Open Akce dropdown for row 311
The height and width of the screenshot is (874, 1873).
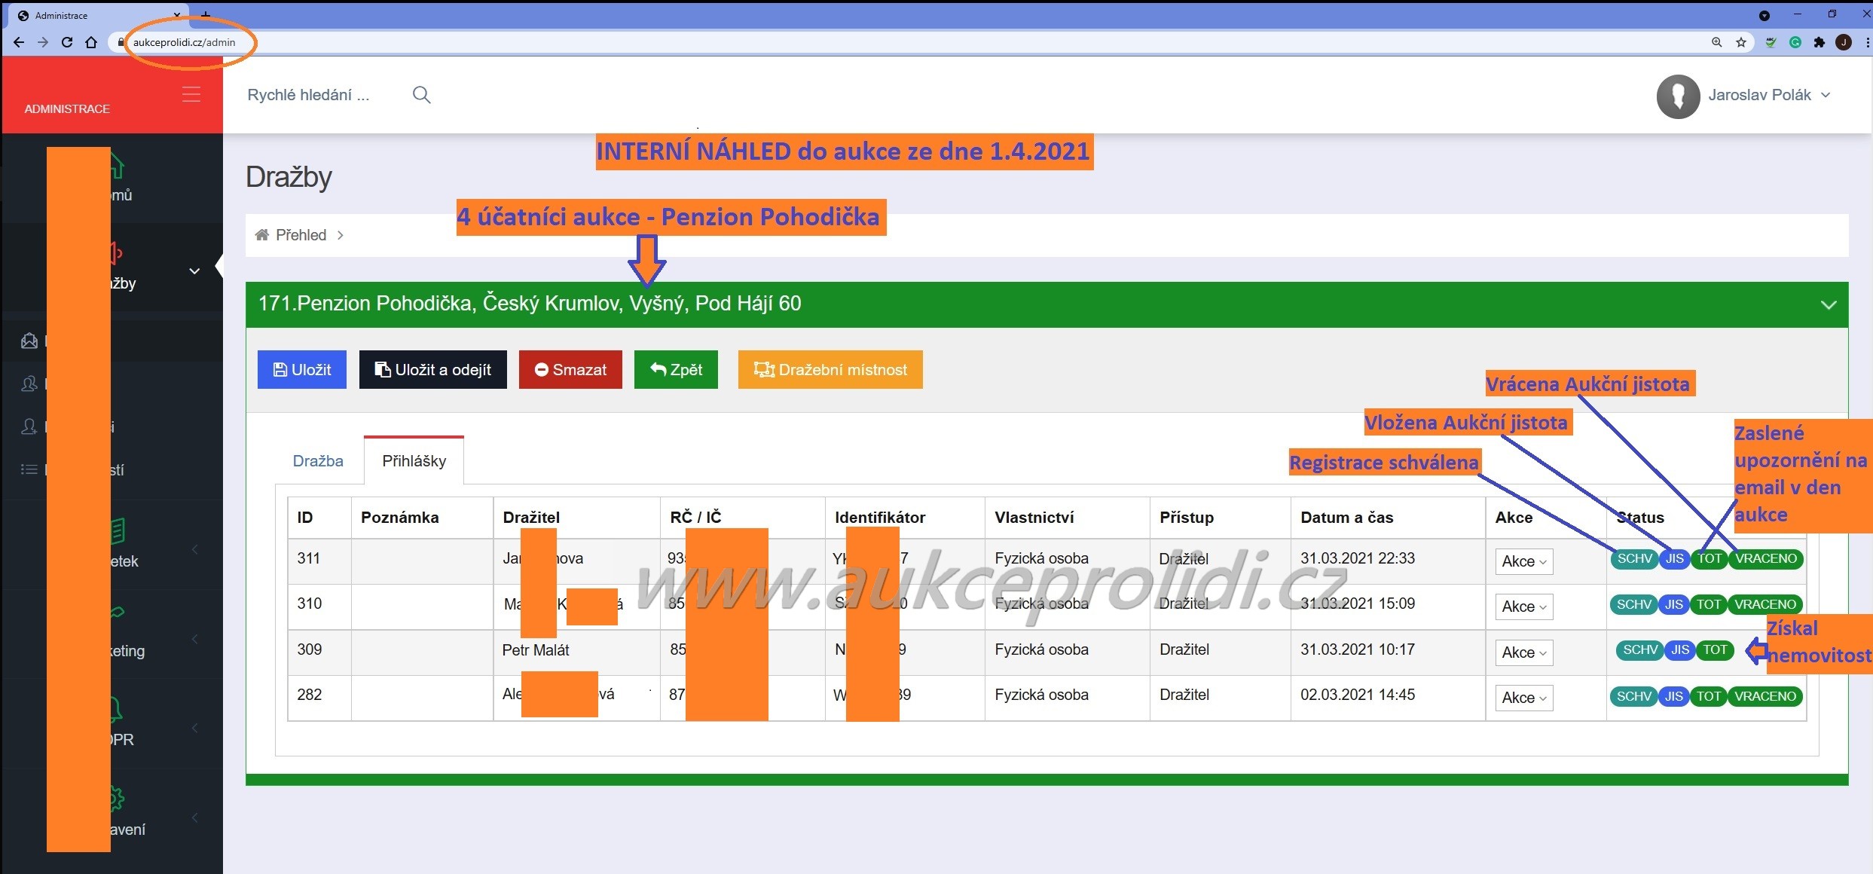coord(1523,561)
